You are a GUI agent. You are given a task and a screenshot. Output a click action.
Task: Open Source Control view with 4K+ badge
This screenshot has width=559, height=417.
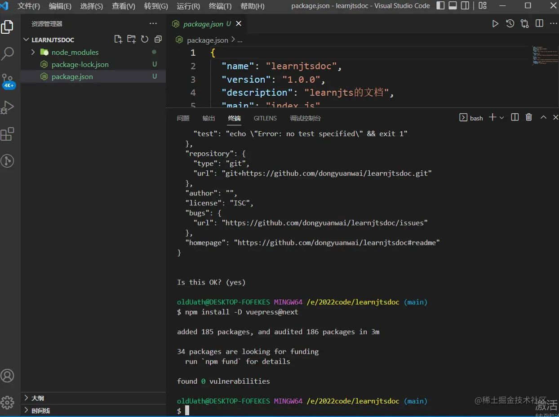(x=8, y=81)
